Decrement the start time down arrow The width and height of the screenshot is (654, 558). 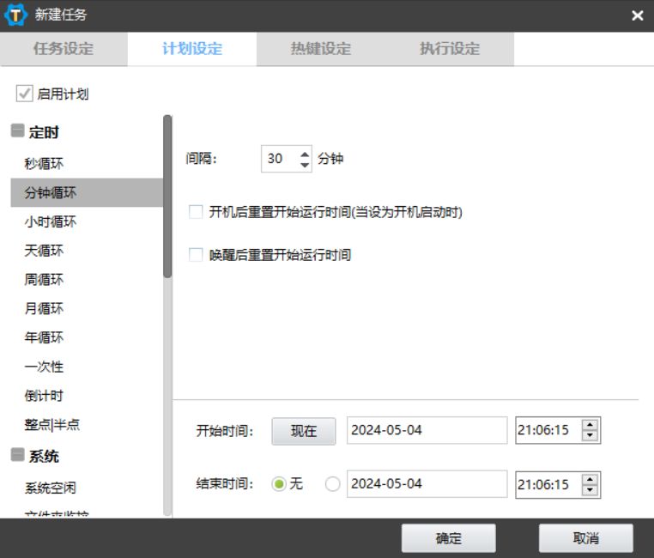coord(590,436)
